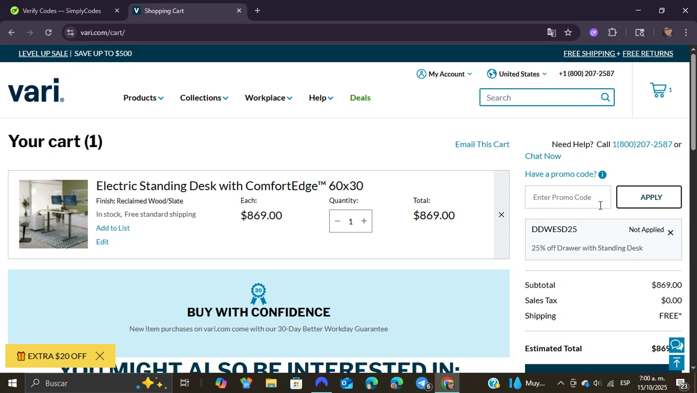Click the back-to-top arrow button

677,362
